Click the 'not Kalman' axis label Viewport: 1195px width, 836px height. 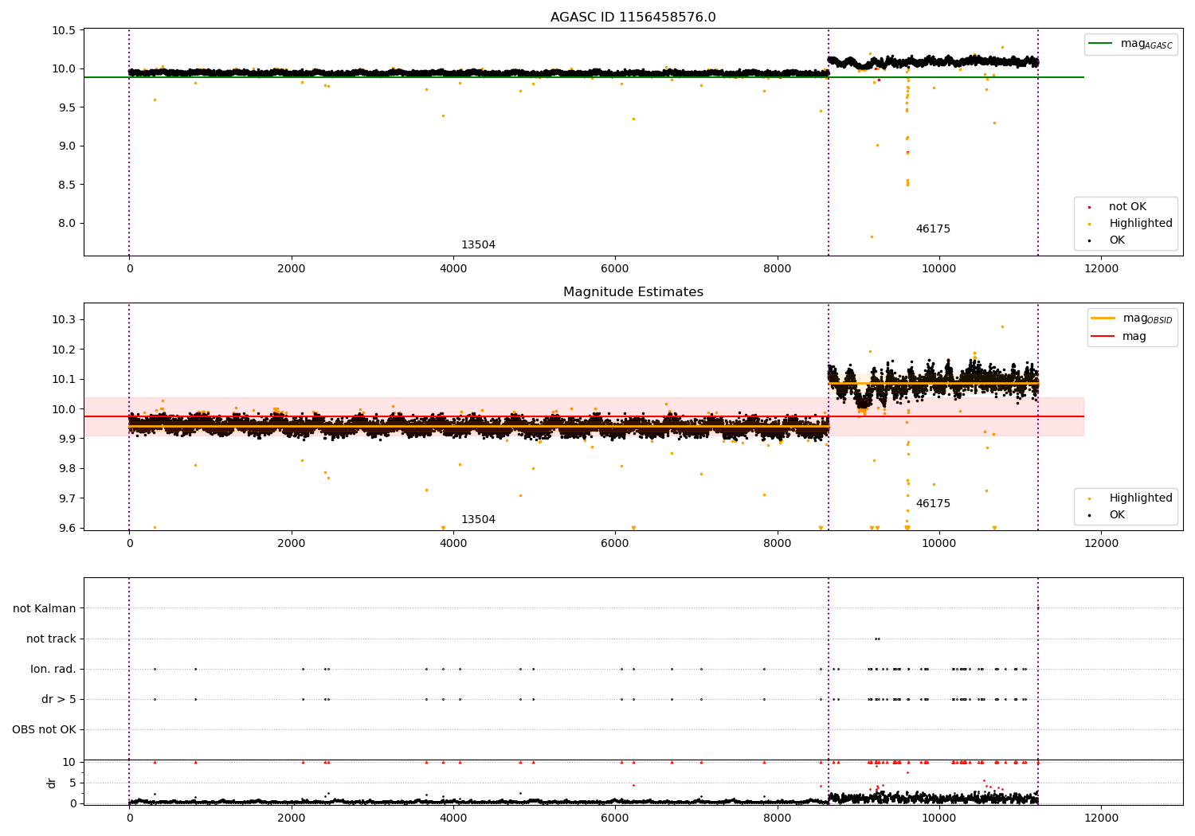tap(45, 608)
